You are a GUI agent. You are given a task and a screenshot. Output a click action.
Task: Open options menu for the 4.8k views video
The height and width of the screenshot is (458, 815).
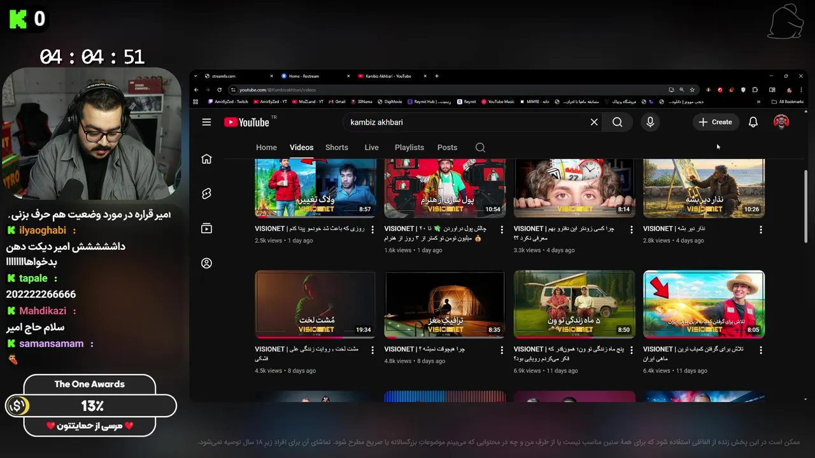[x=502, y=350]
